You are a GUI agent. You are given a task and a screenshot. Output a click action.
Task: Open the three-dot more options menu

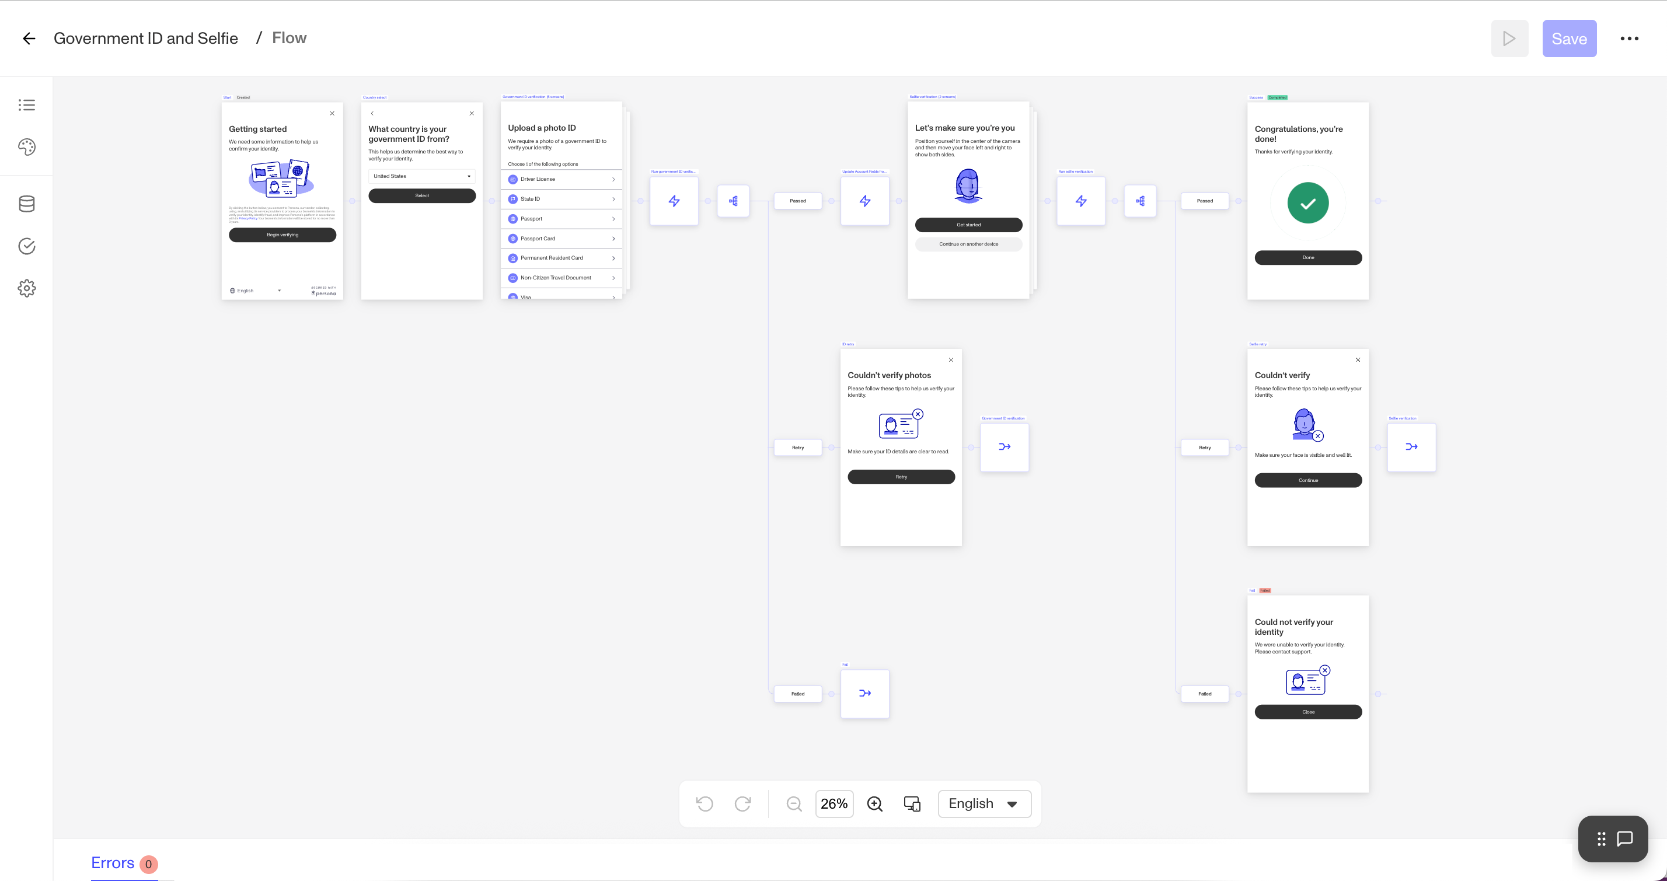coord(1630,39)
